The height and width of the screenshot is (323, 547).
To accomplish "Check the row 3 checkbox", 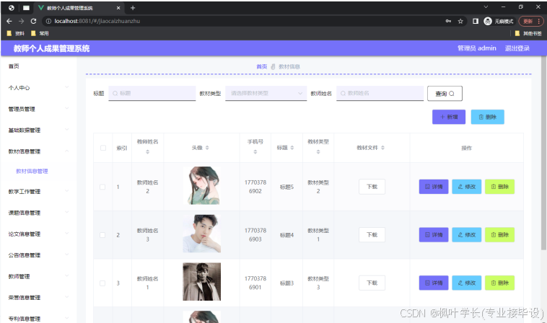I will pos(102,283).
